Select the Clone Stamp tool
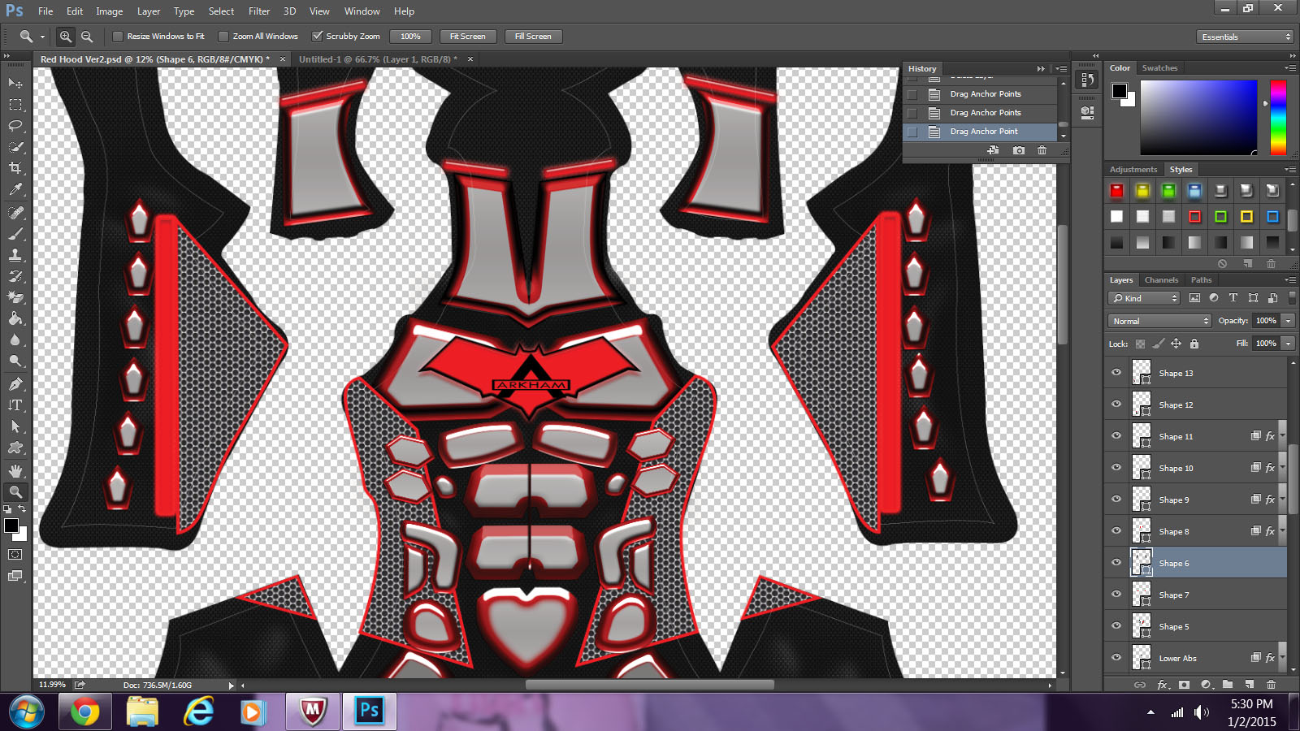1300x731 pixels. click(15, 255)
